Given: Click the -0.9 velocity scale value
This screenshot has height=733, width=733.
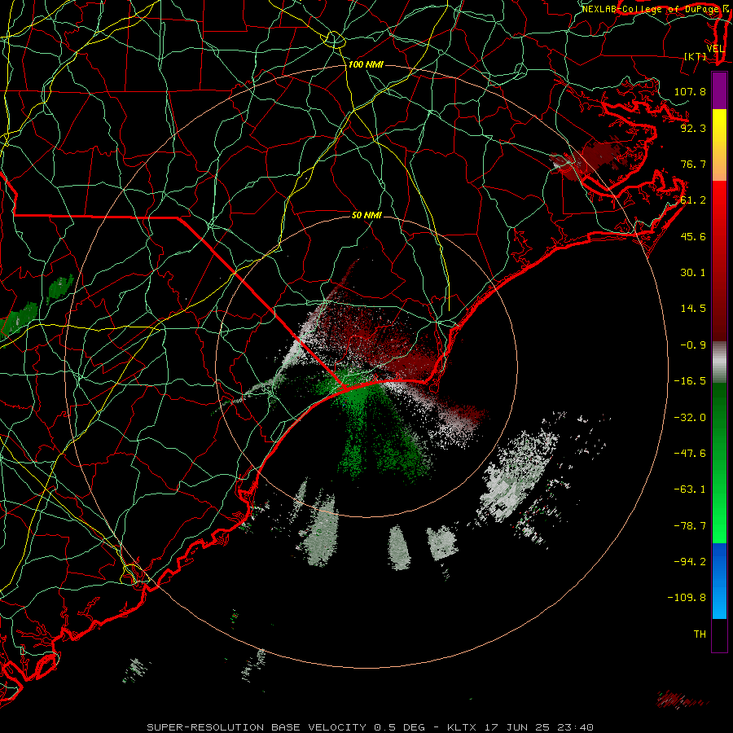Looking at the screenshot, I should (x=693, y=345).
